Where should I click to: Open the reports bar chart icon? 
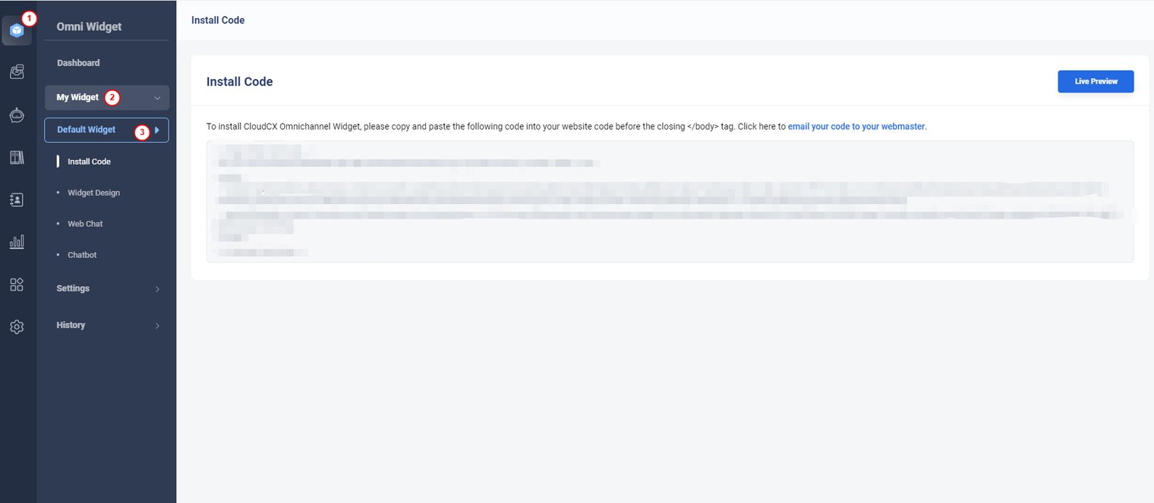[x=17, y=242]
